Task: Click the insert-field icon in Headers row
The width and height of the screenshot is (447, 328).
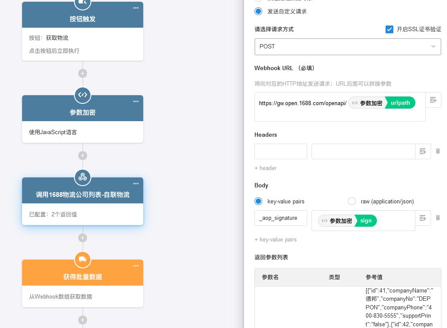Action: (x=423, y=151)
